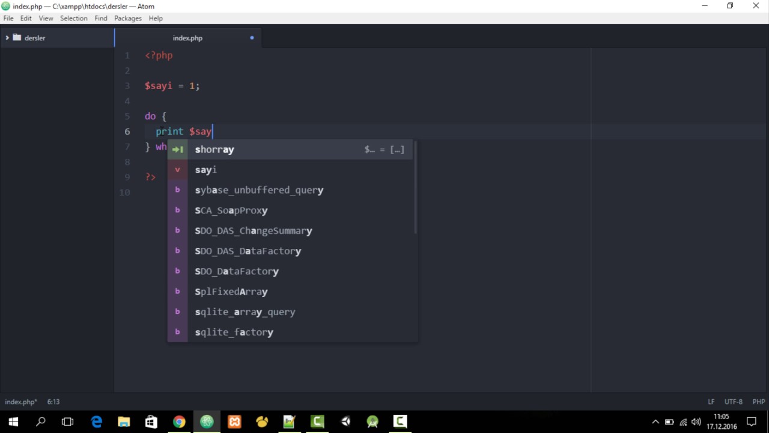Click the '?>' closing PHP tag
The image size is (769, 433).
click(150, 177)
